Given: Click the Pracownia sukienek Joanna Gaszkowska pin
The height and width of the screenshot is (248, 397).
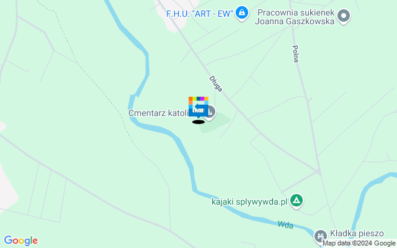Looking at the screenshot, I should pos(344,17).
